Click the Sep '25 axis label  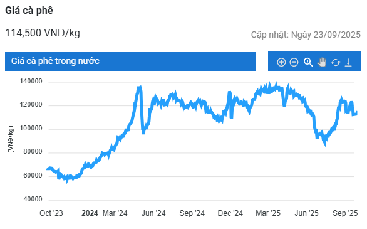coord(345,213)
